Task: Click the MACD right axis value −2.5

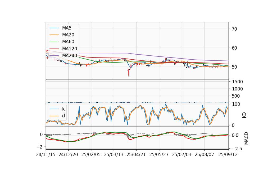Action: (237, 149)
